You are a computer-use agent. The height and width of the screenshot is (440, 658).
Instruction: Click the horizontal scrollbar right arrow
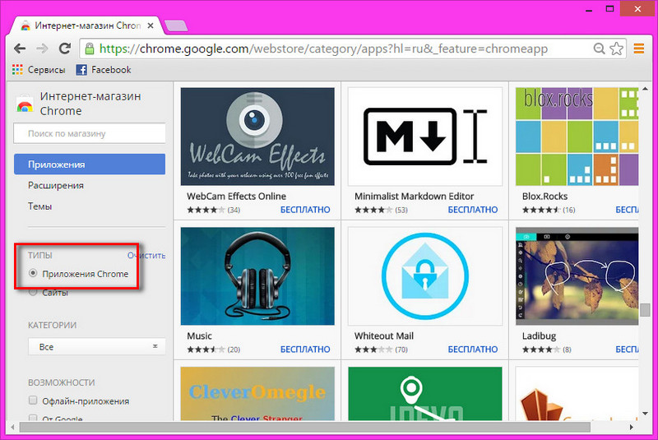[631, 427]
